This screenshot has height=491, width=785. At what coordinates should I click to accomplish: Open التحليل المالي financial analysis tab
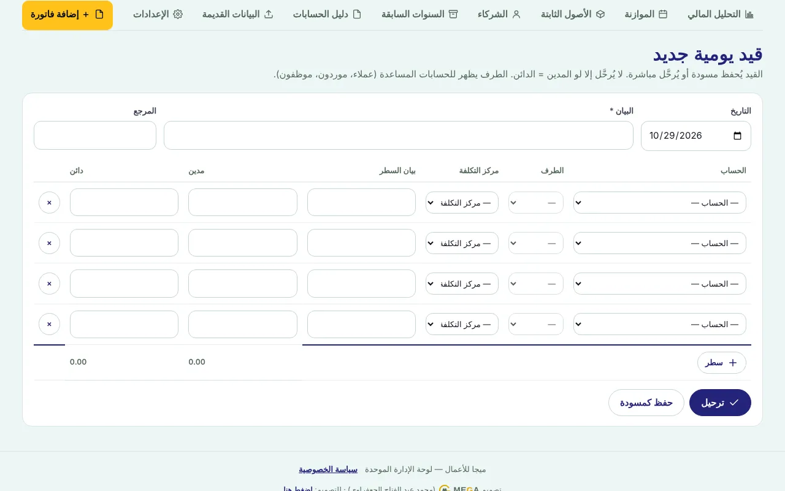pyautogui.click(x=721, y=14)
